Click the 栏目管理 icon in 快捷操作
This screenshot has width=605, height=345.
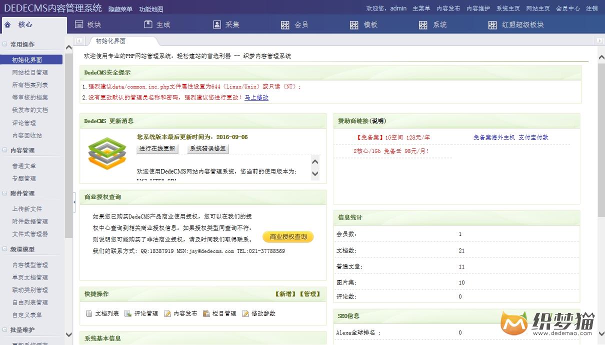coord(206,313)
